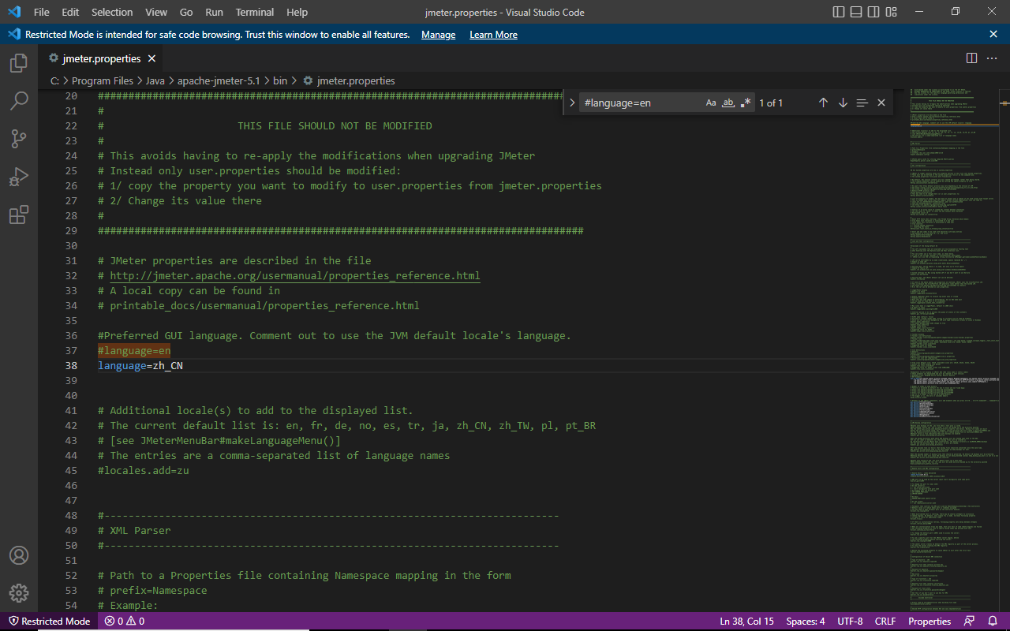Open Source Control view
Screen dimensions: 1010x631
coord(19,140)
